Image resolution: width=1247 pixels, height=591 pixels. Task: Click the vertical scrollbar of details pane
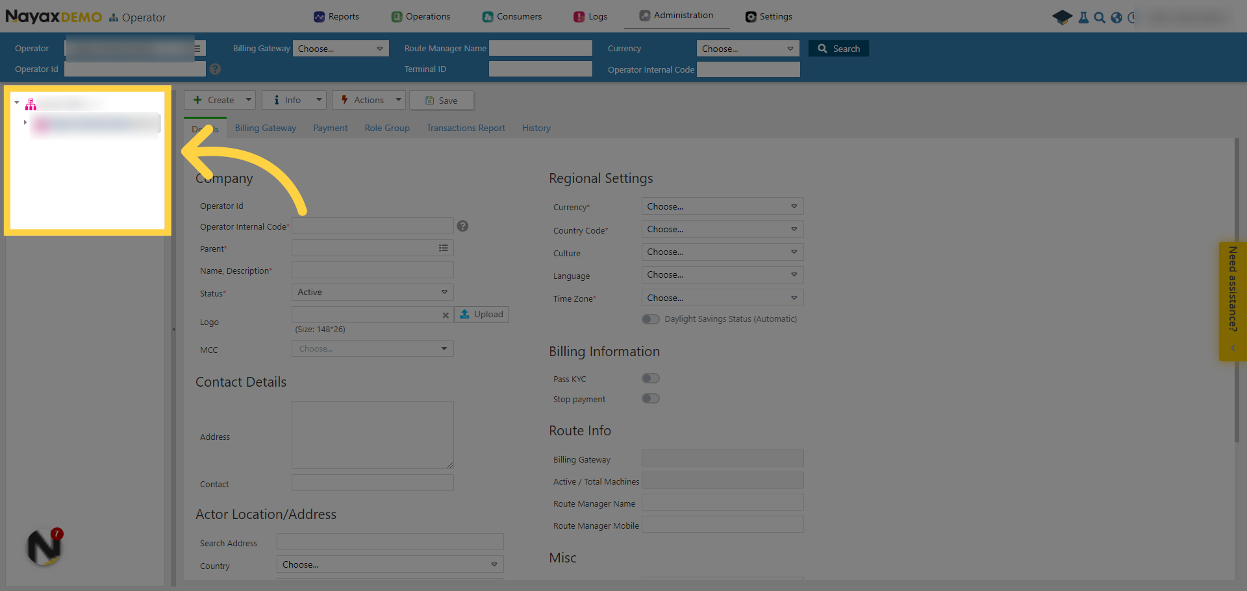1237,291
